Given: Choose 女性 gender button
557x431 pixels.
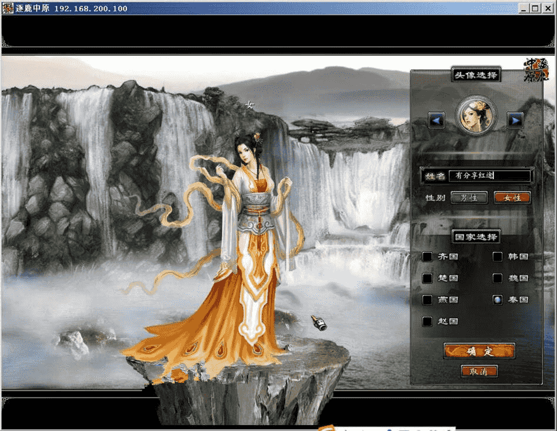Looking at the screenshot, I should click(x=512, y=198).
